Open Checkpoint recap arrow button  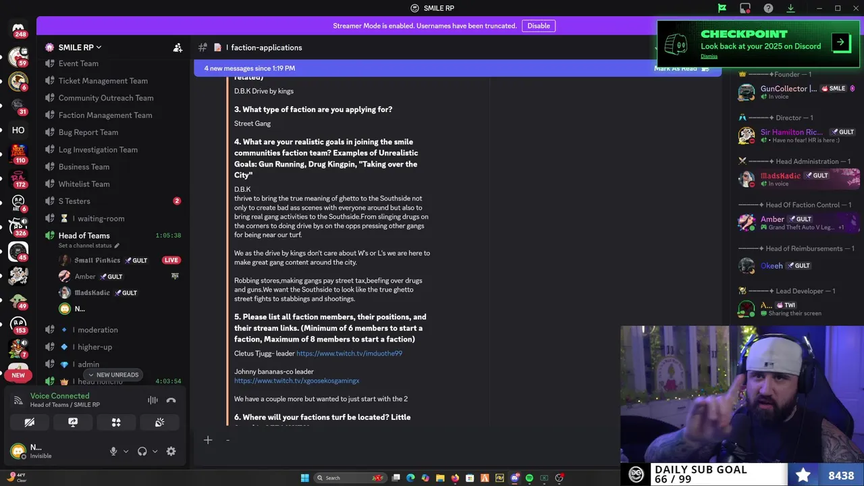coord(840,43)
